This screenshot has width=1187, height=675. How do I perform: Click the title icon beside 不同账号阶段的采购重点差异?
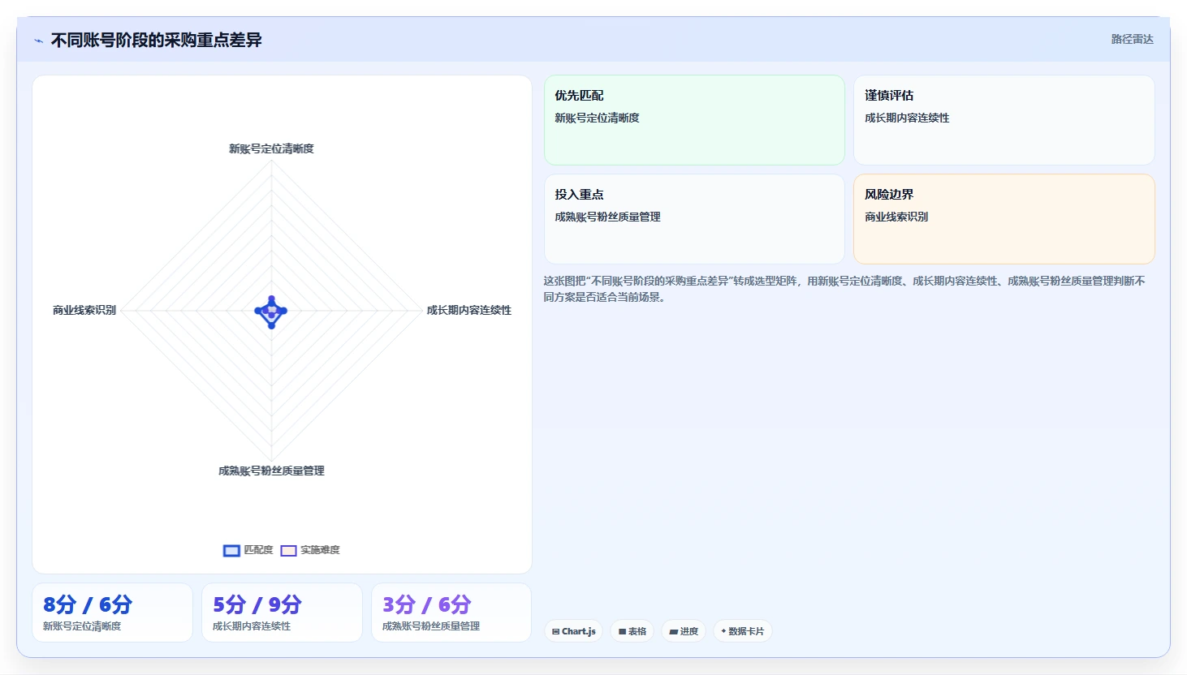click(38, 41)
